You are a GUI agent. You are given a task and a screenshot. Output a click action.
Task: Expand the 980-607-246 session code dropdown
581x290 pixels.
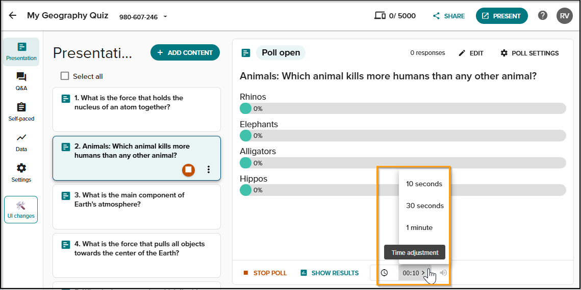tap(165, 17)
